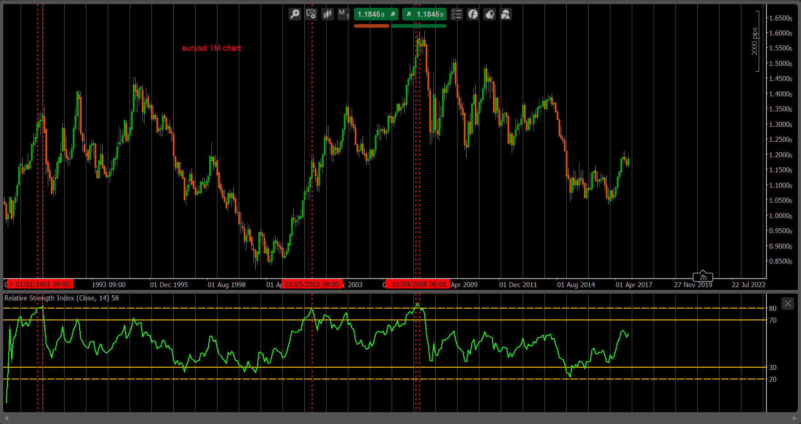Select the red 'eurusd 1M chart' text label
The width and height of the screenshot is (801, 424).
(x=211, y=48)
